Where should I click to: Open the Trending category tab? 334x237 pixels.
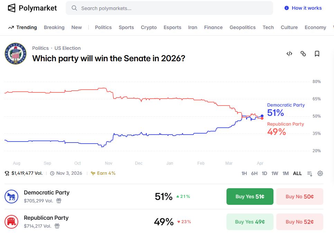(22, 27)
